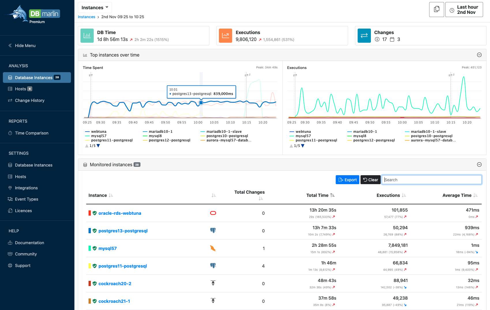Click the change marker at 09:27 on Time Spent chart
Image resolution: width=490 pixels, height=310 pixels.
(x=91, y=75)
